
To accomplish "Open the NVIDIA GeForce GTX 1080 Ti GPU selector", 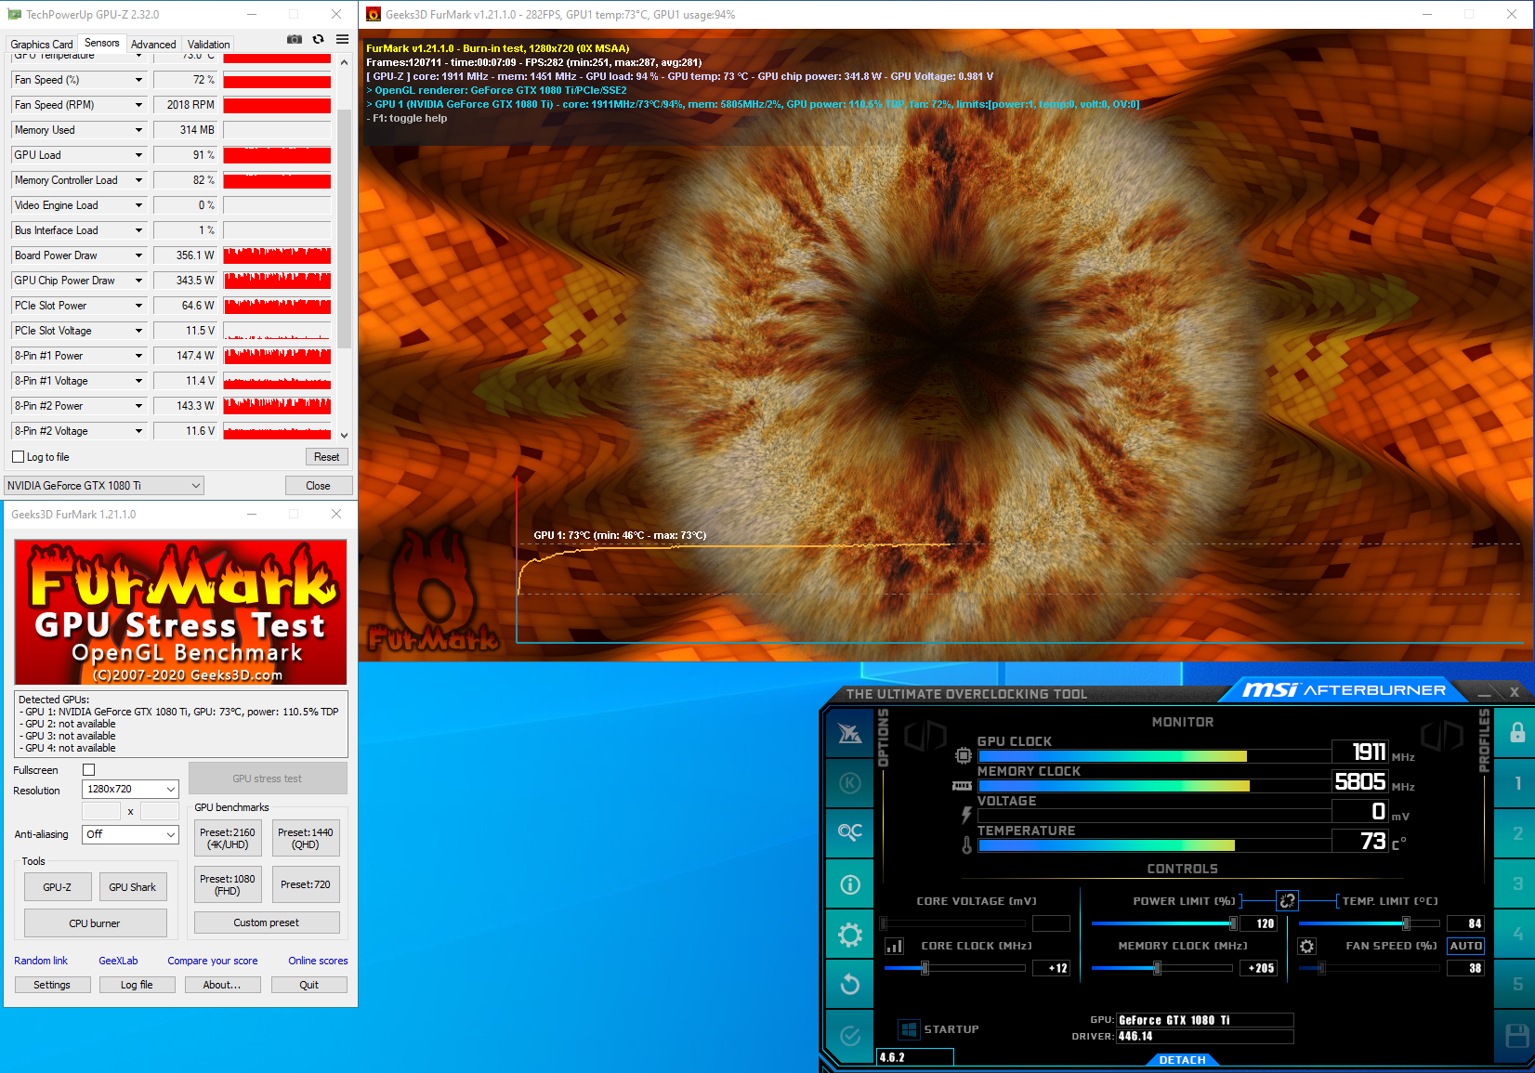I will click(104, 485).
